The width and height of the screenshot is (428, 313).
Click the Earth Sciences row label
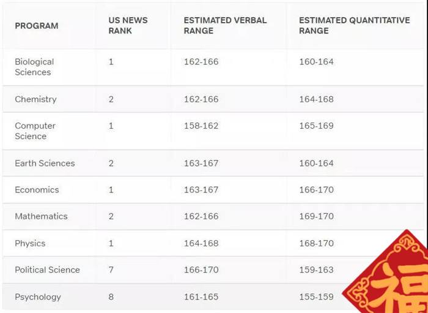coord(45,163)
